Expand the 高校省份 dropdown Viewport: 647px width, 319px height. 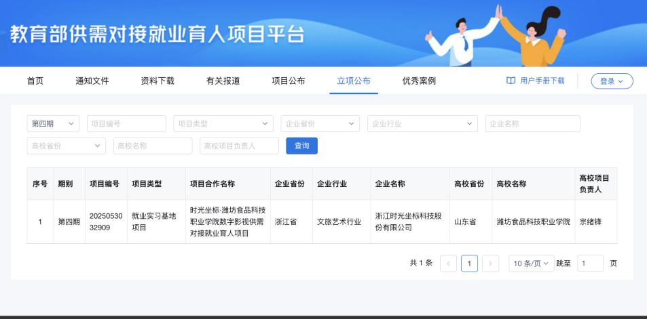point(67,146)
